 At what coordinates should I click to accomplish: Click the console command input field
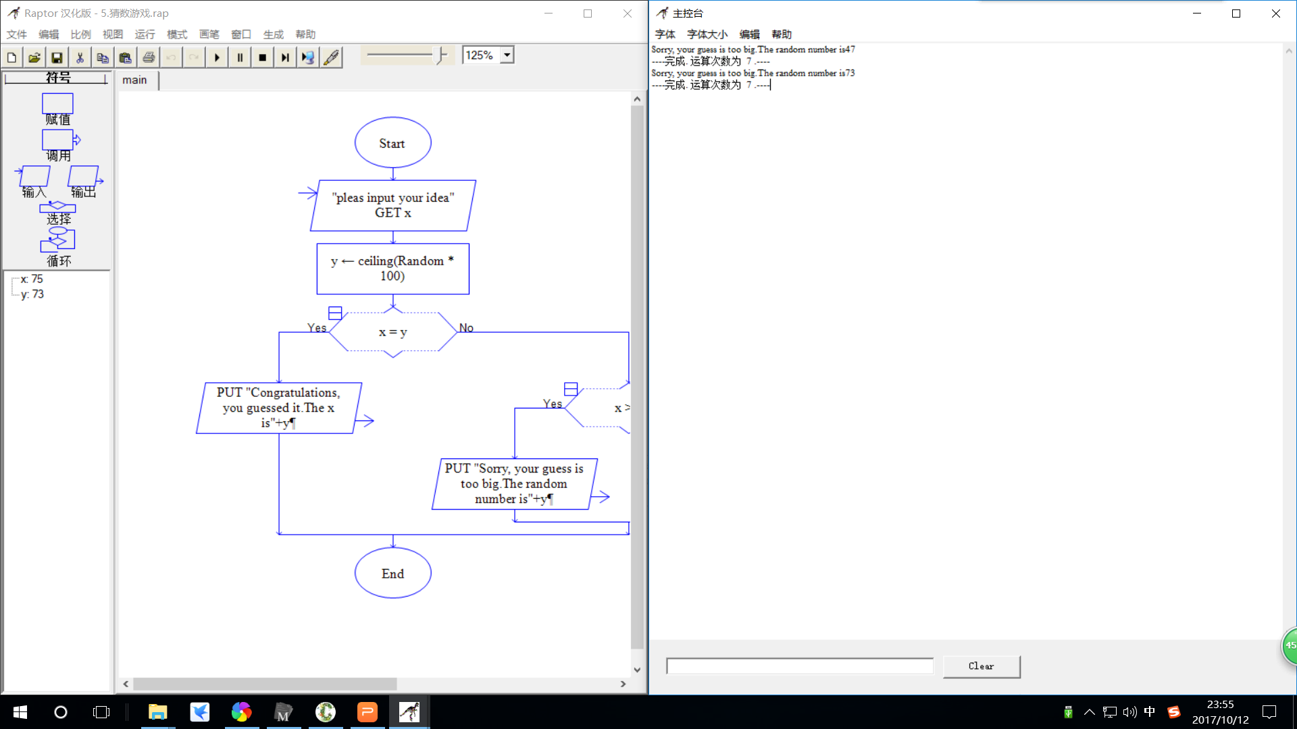(x=800, y=666)
